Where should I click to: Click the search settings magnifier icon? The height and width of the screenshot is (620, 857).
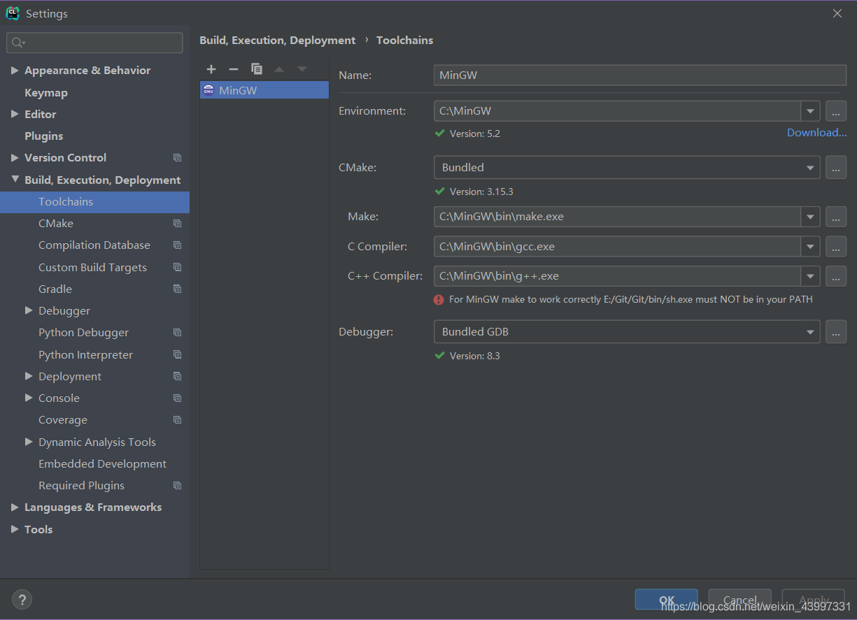point(18,43)
